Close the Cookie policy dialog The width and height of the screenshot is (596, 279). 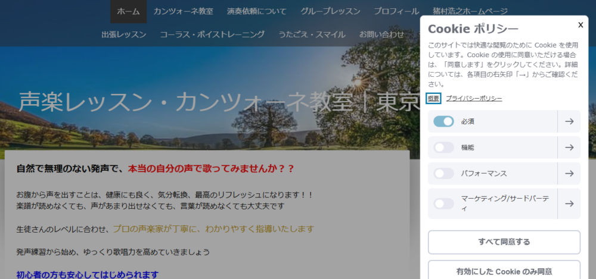581,25
